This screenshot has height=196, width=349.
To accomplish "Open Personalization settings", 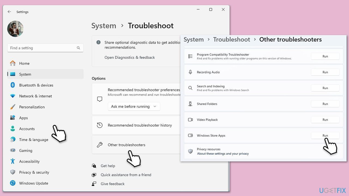I will pyautogui.click(x=45, y=107).
